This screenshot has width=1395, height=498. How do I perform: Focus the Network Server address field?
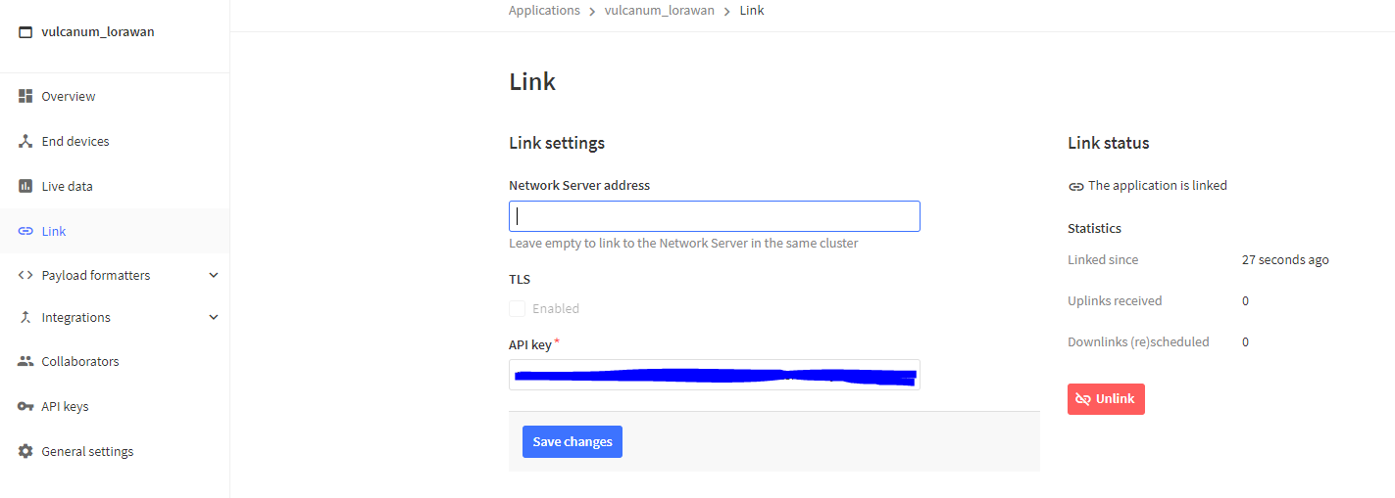point(714,216)
